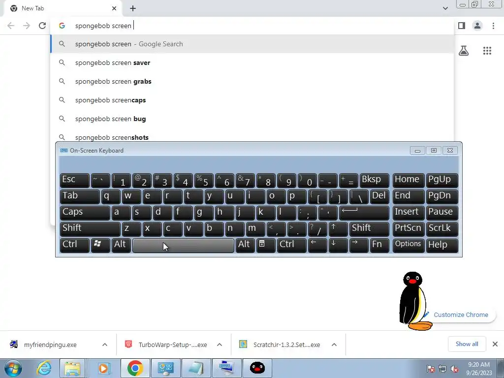
Task: Click the down arrow key on keyboard
Action: tap(338, 245)
